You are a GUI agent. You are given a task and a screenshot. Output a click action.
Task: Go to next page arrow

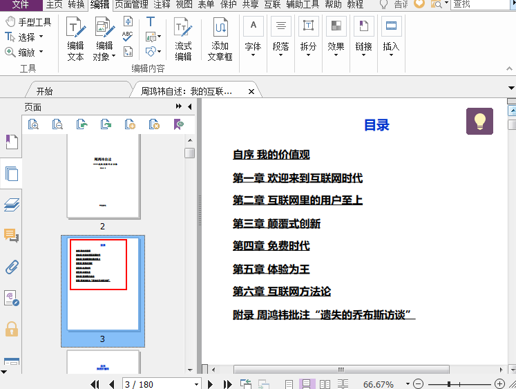click(x=210, y=384)
